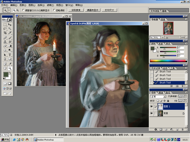Select the Blur tool
The width and height of the screenshot is (190, 142).
tap(5, 50)
